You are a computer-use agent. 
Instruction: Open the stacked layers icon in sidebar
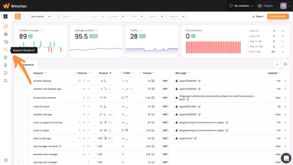coord(6,34)
